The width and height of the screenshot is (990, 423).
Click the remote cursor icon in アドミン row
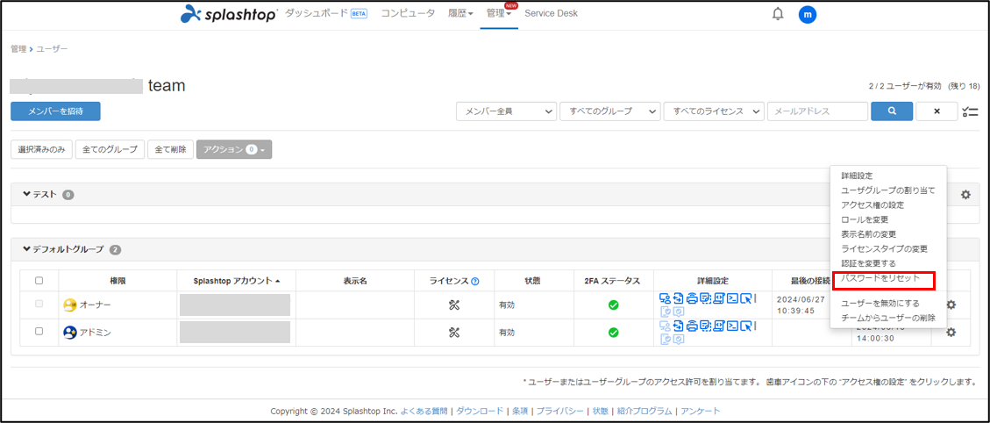click(x=745, y=326)
